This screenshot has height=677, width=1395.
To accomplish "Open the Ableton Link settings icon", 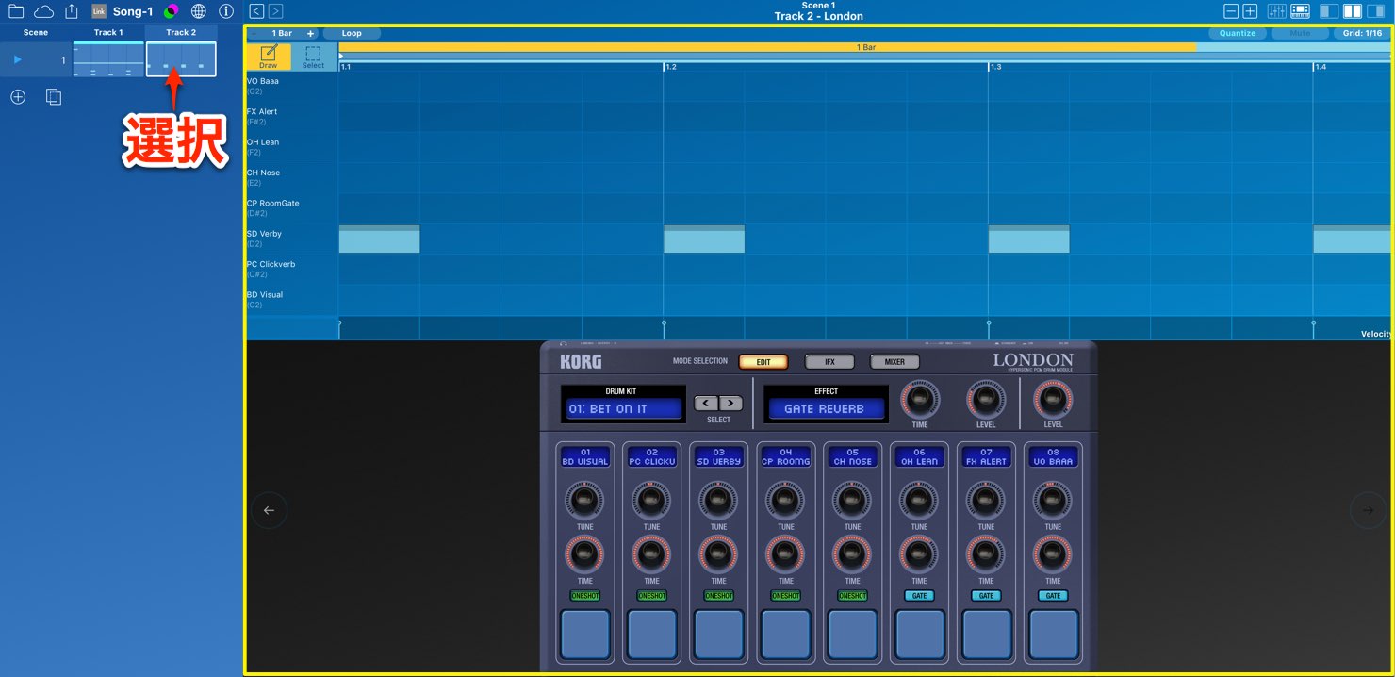I will tap(99, 11).
